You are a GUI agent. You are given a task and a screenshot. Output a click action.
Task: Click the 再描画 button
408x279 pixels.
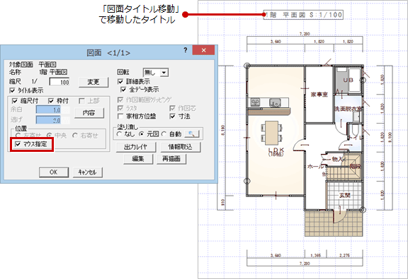pos(171,159)
